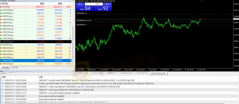The image size is (239, 104).
Task: Click the bullet icon beside Automated trading disabled
Action: pos(2,96)
